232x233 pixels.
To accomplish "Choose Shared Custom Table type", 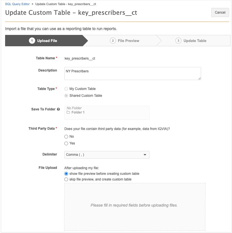I will [x=66, y=96].
